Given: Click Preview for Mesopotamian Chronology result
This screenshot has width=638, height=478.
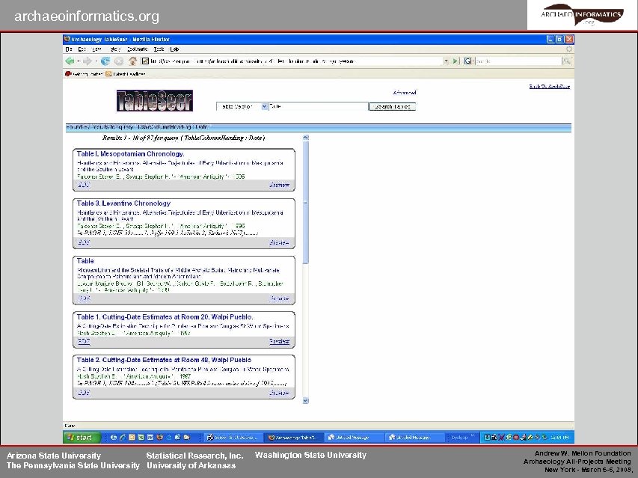Looking at the screenshot, I should [280, 185].
